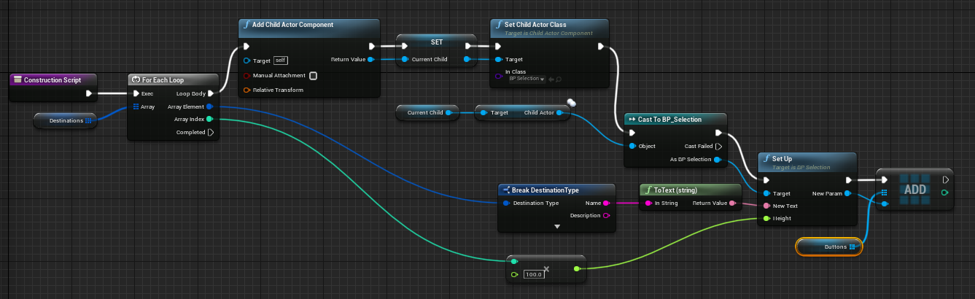This screenshot has width=975, height=299.
Task: Click the Array Index output pin
Action: coord(210,119)
